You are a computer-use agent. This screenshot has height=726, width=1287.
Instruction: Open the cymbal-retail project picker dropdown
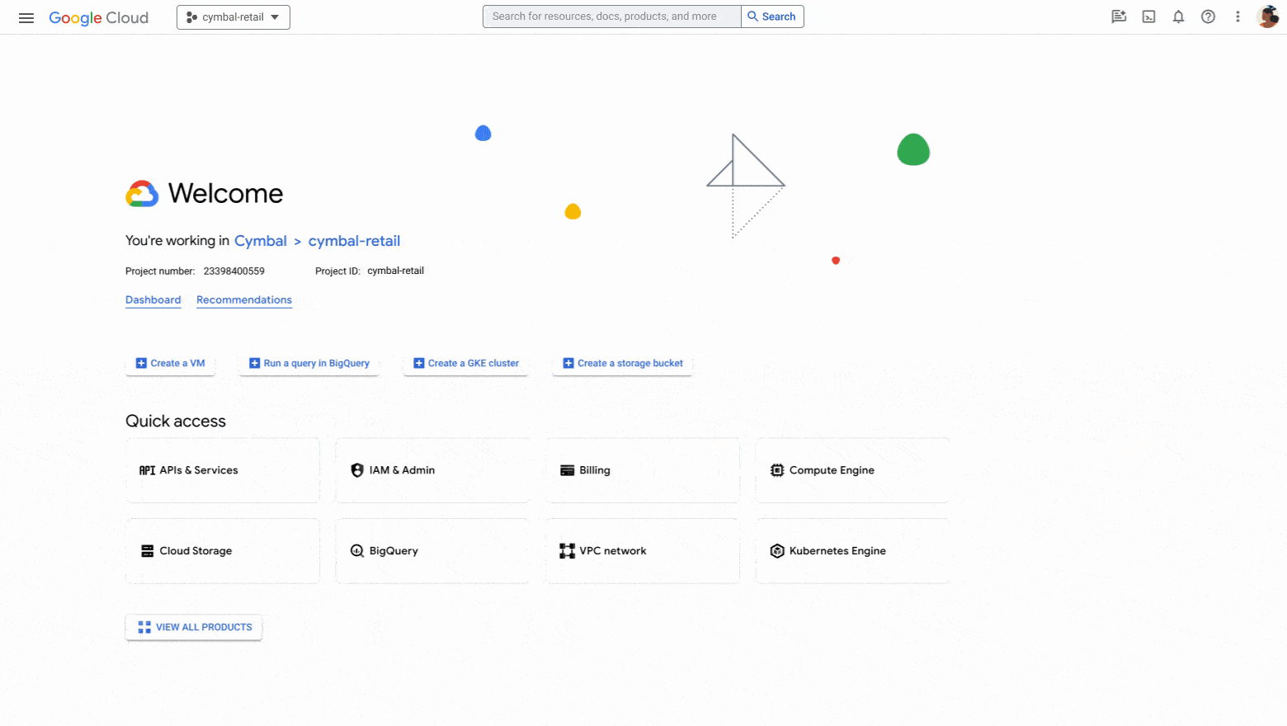point(233,17)
